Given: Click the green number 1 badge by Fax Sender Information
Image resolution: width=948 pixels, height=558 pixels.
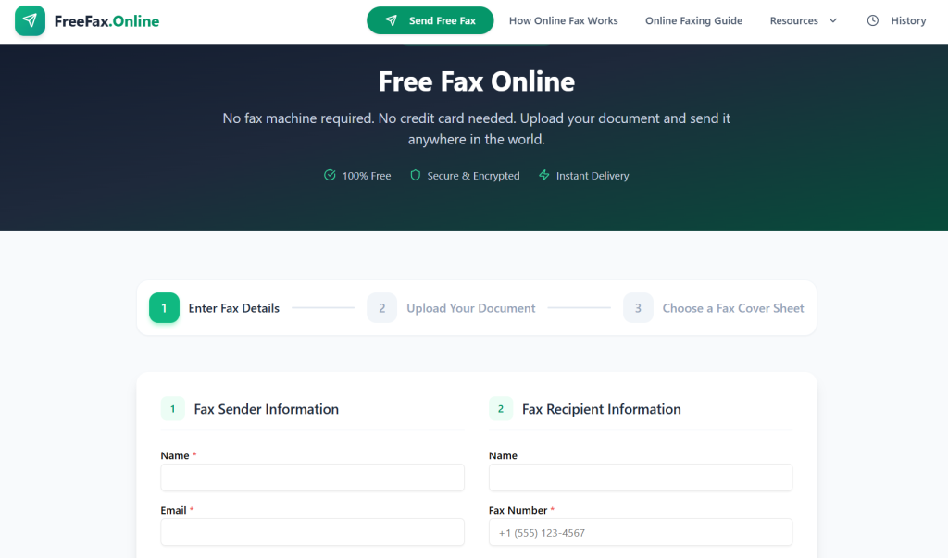Looking at the screenshot, I should (x=173, y=408).
